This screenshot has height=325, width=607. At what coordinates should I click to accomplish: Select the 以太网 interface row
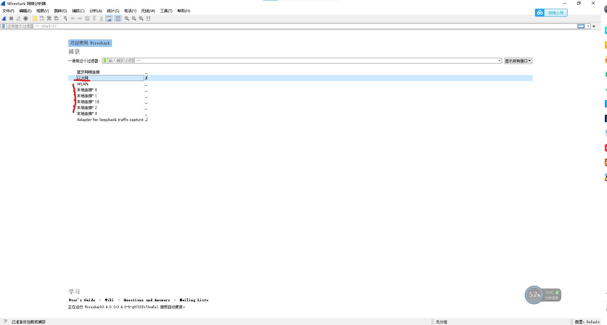click(x=300, y=78)
